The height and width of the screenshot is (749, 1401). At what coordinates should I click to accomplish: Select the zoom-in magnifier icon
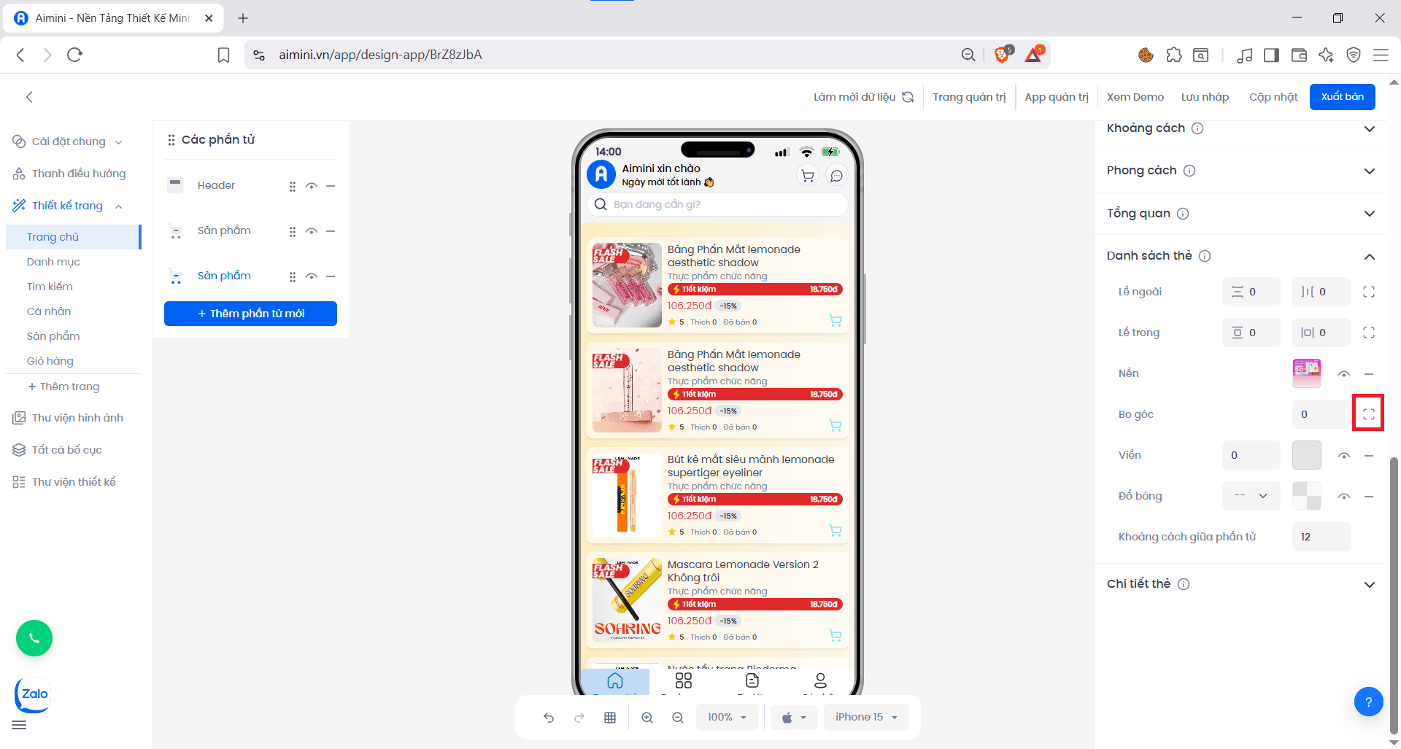pos(647,717)
